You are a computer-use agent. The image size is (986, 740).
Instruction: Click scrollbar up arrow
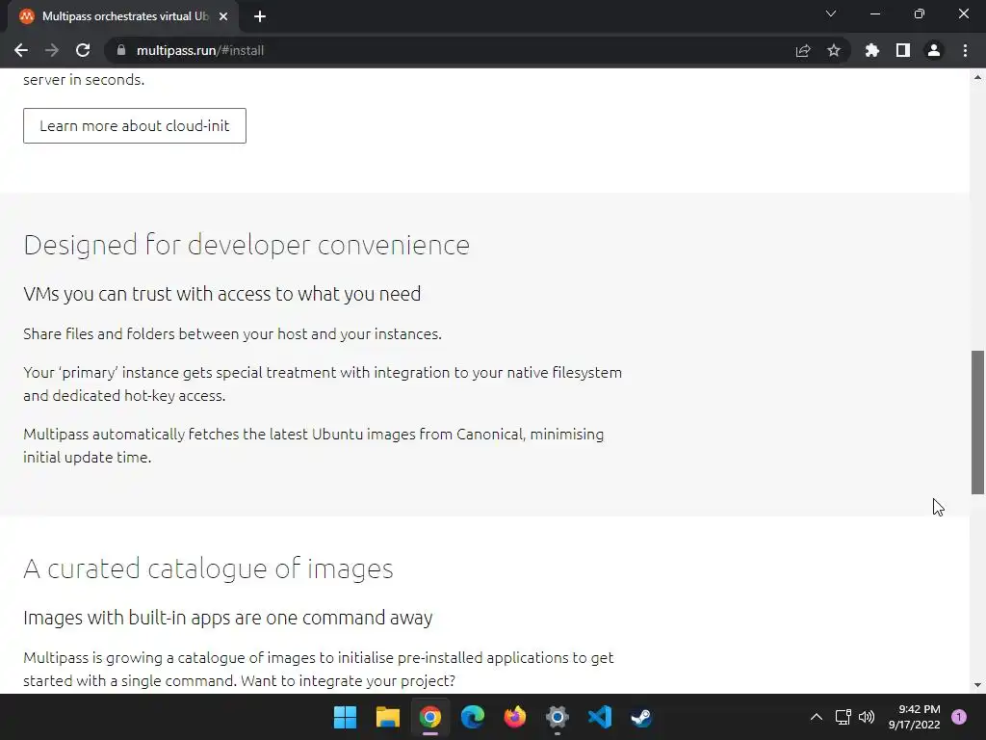(977, 77)
